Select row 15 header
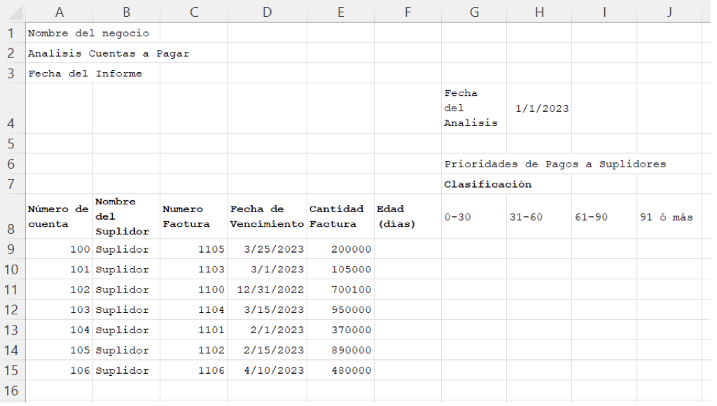The height and width of the screenshot is (406, 717). (x=11, y=370)
